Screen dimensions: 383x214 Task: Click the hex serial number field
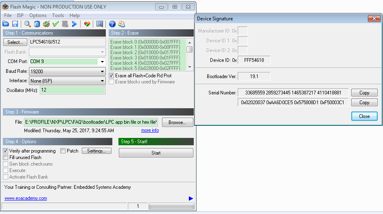(x=293, y=103)
